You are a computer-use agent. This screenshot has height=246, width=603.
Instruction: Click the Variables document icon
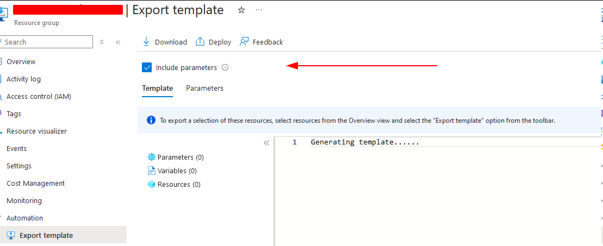point(152,171)
